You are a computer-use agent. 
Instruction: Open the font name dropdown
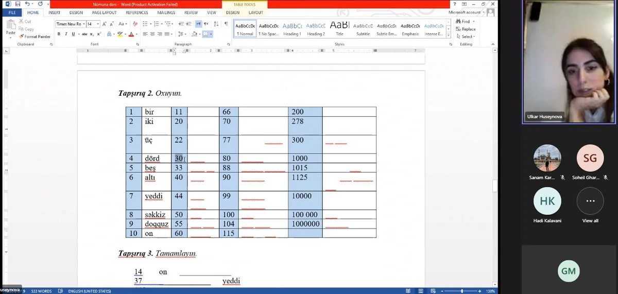click(x=83, y=24)
